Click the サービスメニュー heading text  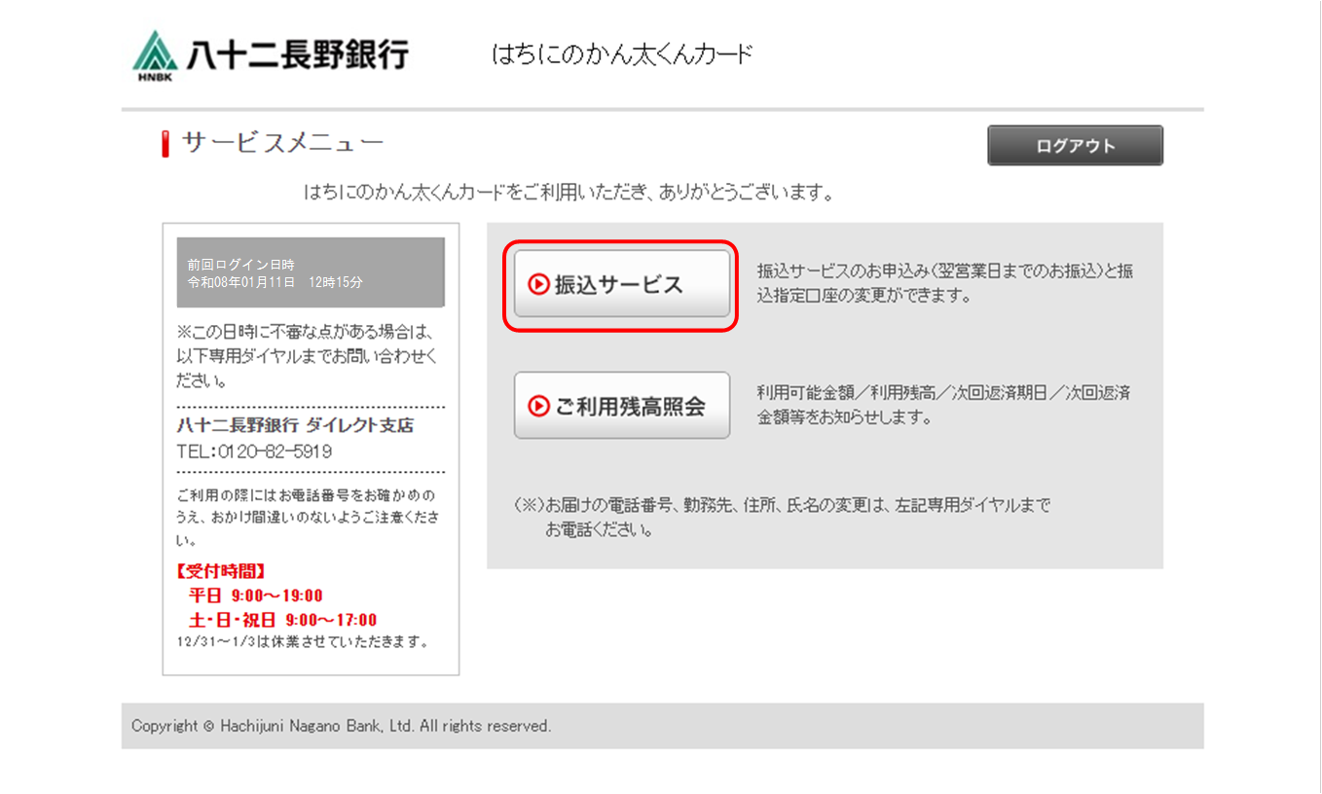pos(282,144)
